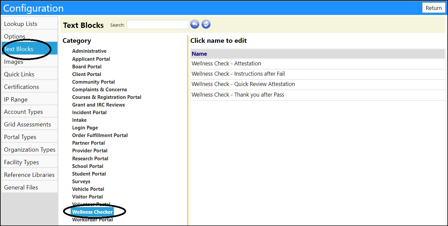
Task: Select Community Portal category
Action: point(93,82)
